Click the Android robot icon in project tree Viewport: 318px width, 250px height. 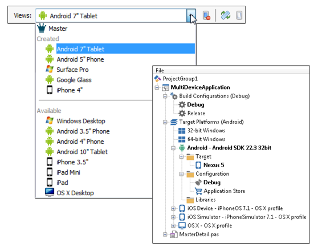click(x=182, y=148)
